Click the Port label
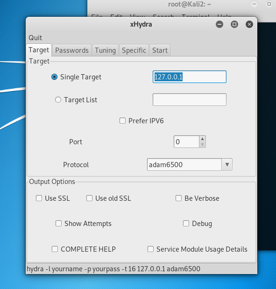This screenshot has height=289, width=276. 76,142
